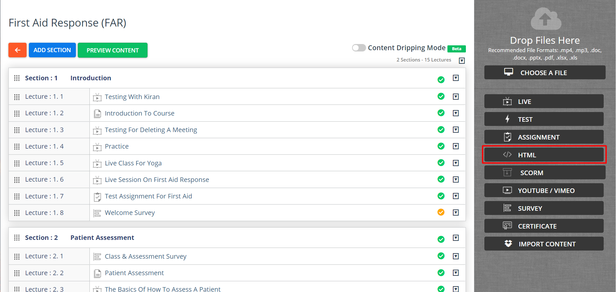616x292 pixels.
Task: Open the Patient Assessment lecture title
Action: 134,273
